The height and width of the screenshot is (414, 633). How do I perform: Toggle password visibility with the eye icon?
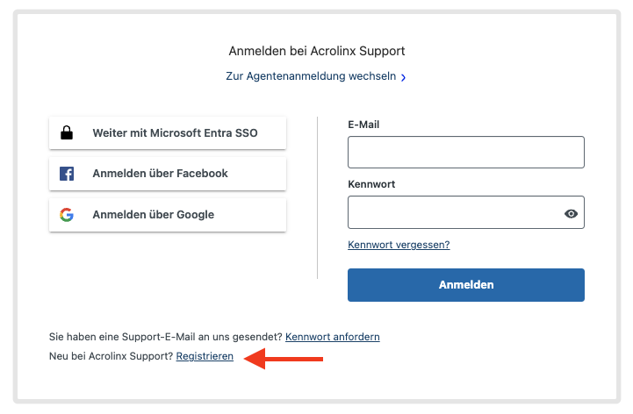tap(571, 213)
